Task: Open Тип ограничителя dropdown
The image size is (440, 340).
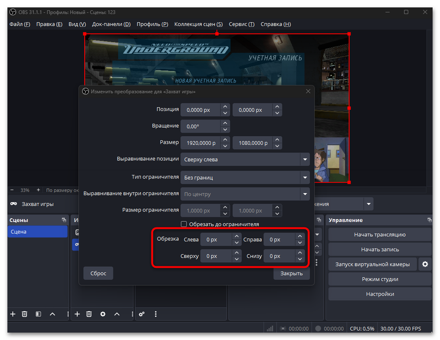Action: pyautogui.click(x=245, y=177)
